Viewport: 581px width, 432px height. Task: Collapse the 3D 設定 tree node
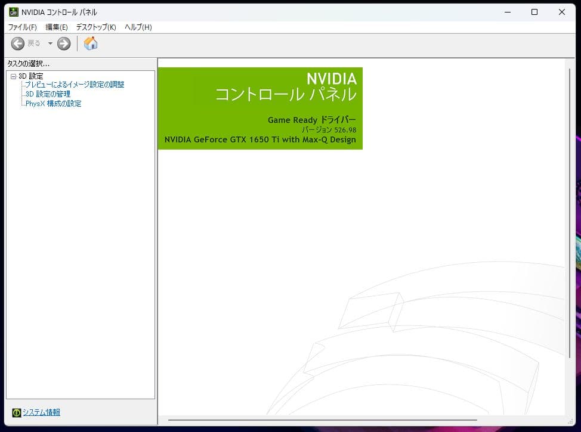coord(14,76)
